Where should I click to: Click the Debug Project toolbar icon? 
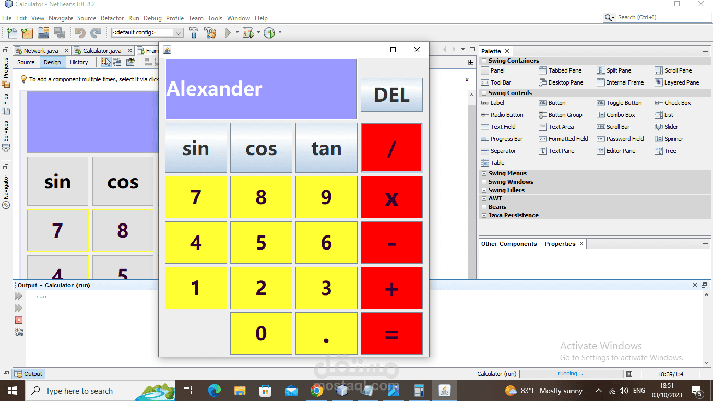pos(248,33)
